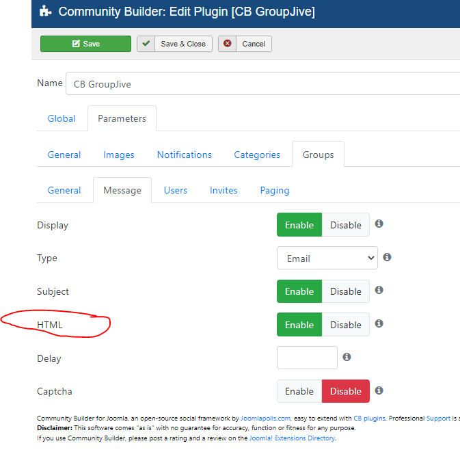This screenshot has height=452, width=460.
Task: Click the red X icon beside Cancel
Action: pyautogui.click(x=227, y=44)
